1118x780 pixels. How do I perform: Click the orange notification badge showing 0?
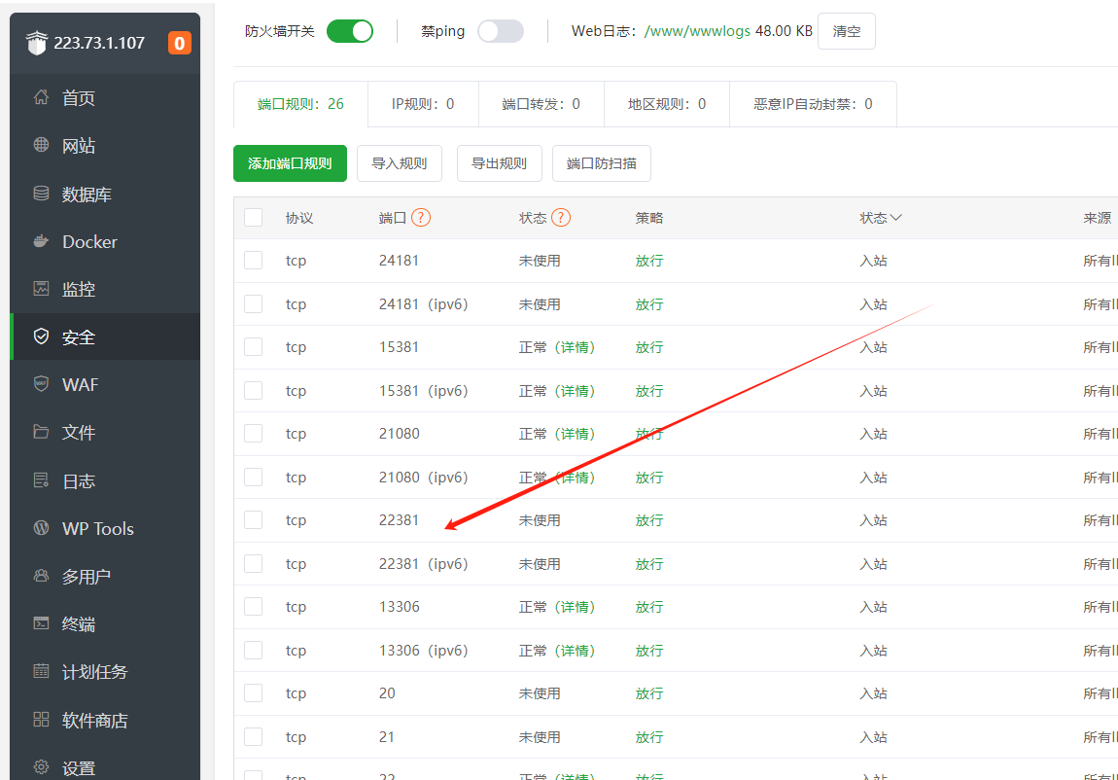[x=180, y=44]
